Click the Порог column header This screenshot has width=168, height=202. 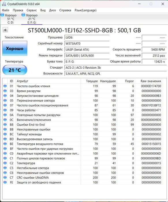[126, 81]
